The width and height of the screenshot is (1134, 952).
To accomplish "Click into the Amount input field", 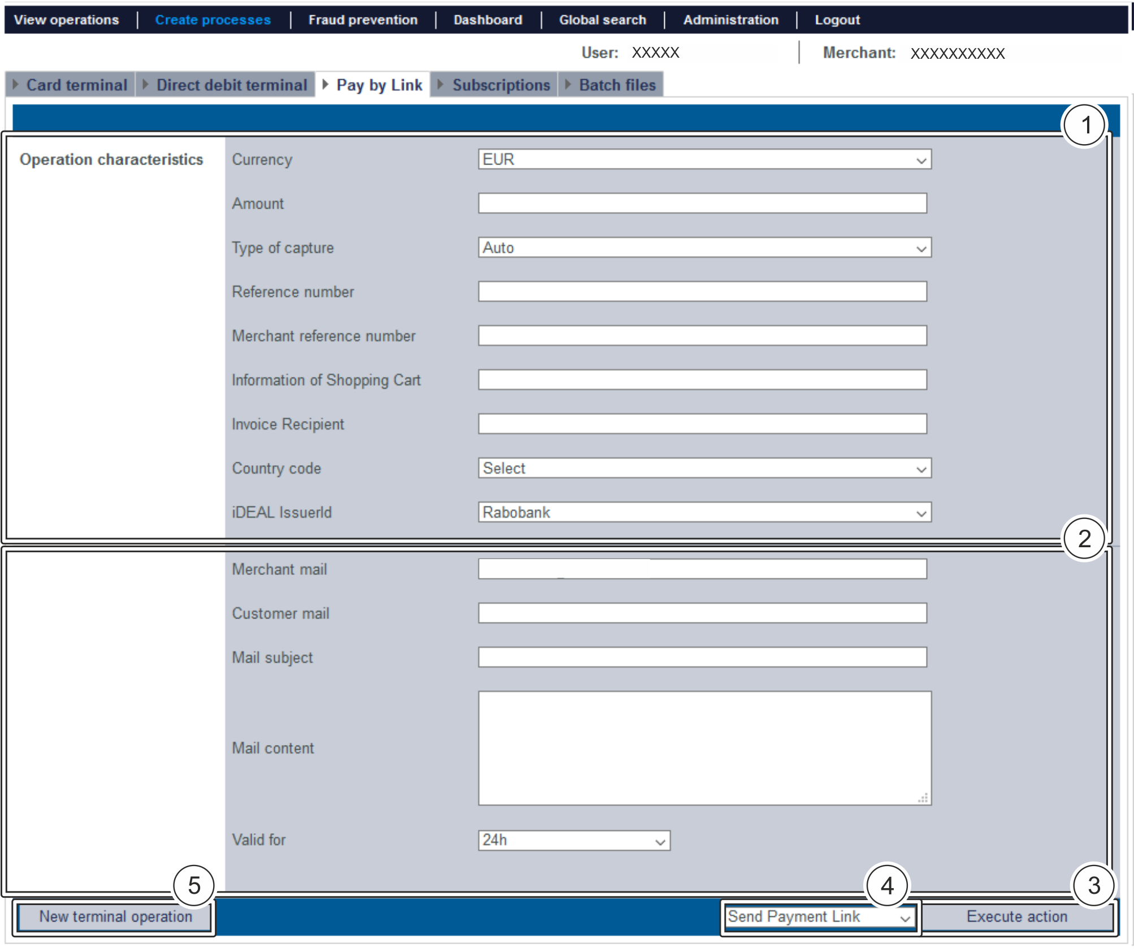I will (x=702, y=204).
